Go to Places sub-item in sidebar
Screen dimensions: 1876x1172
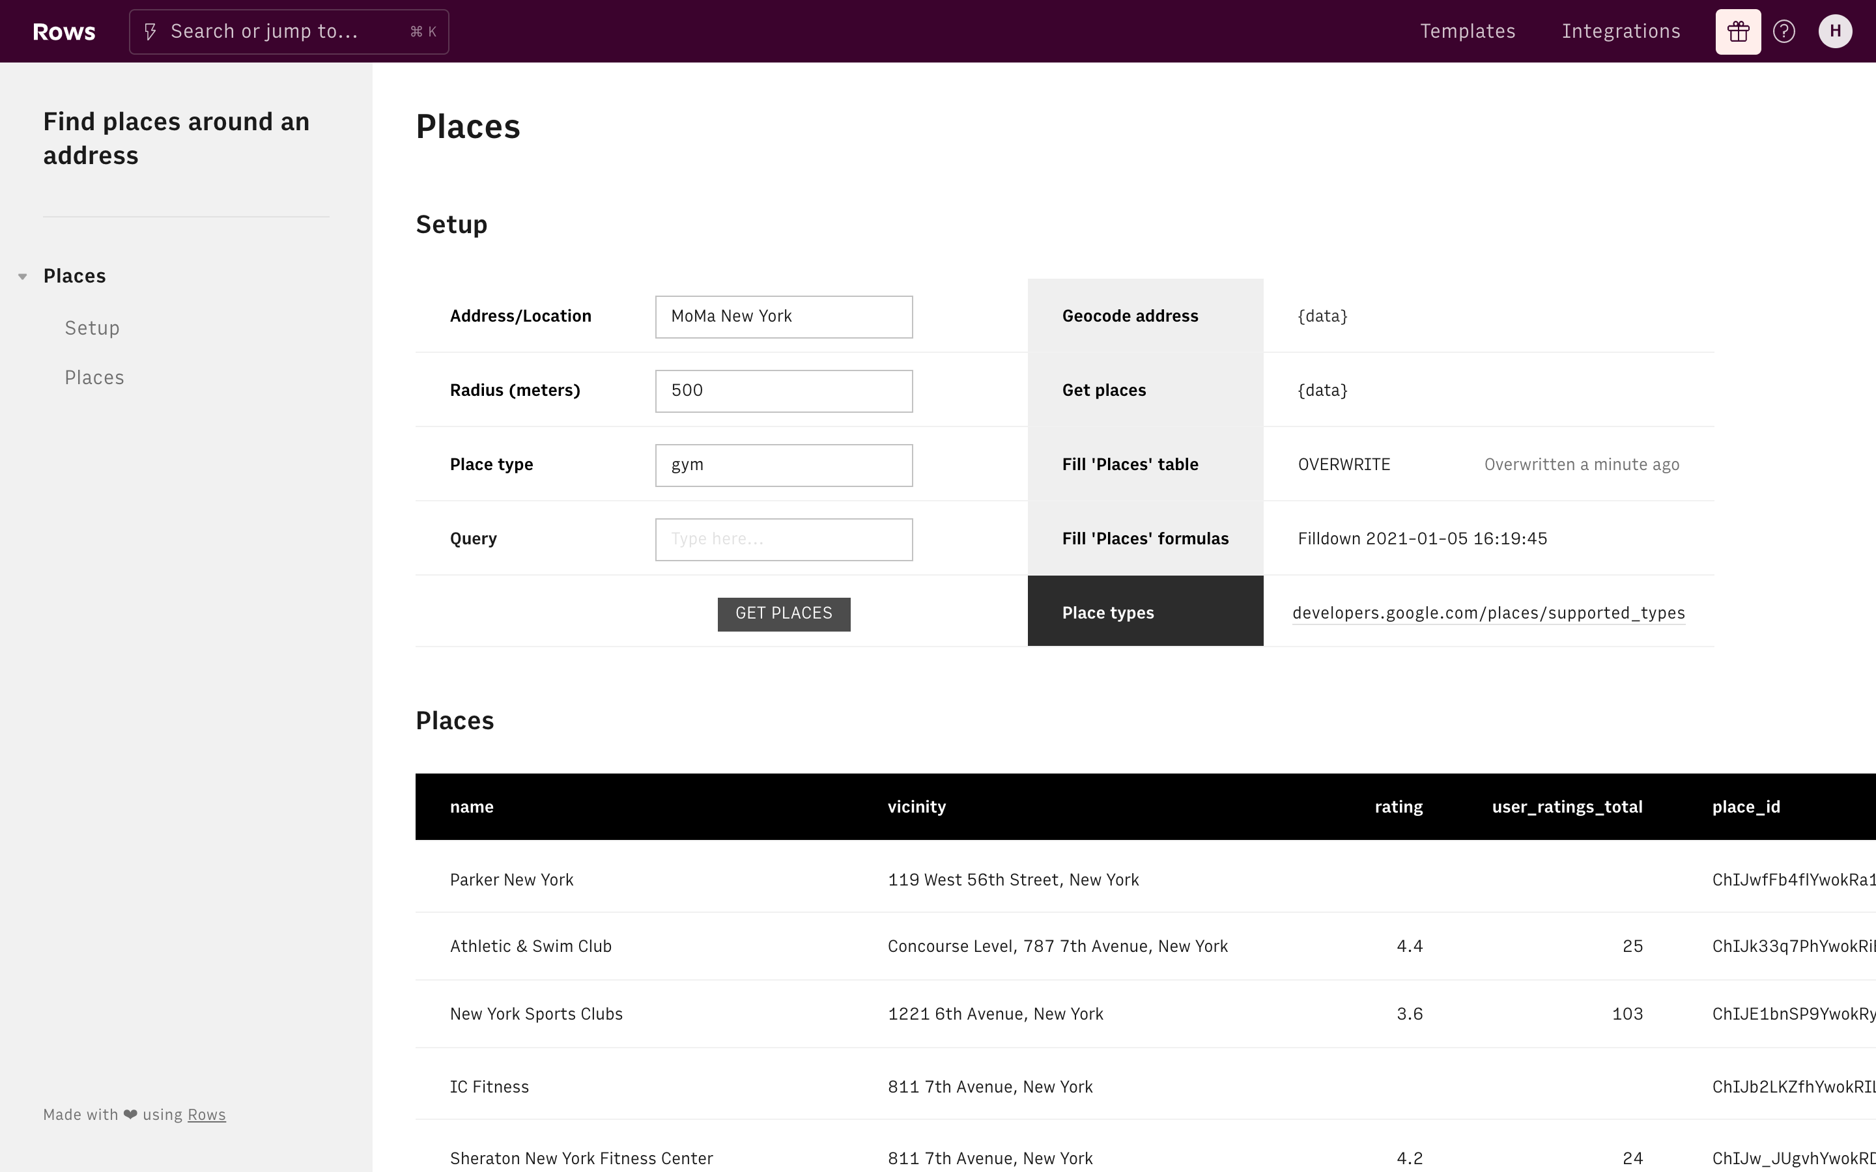pyautogui.click(x=94, y=378)
